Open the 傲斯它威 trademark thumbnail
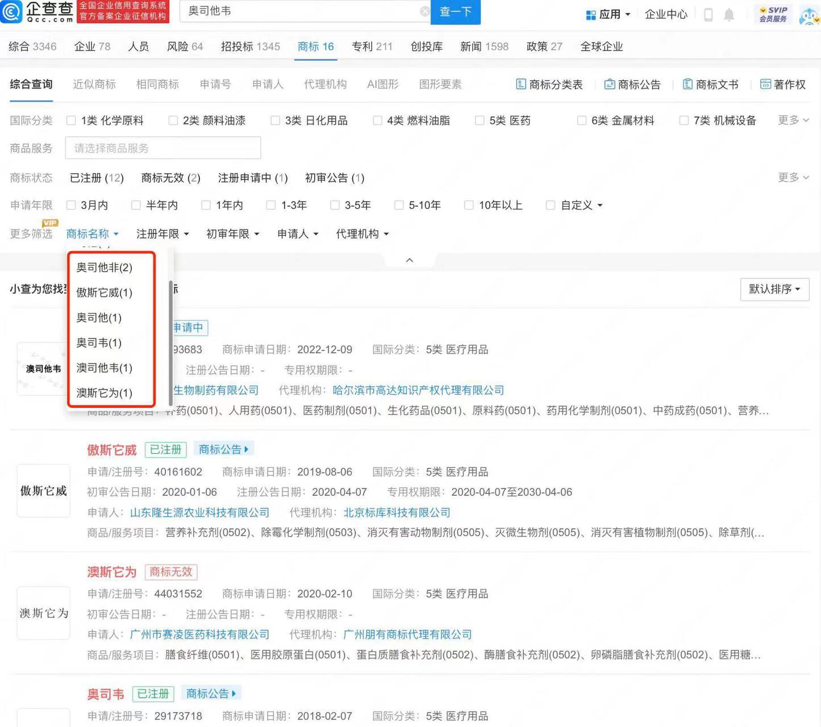 coord(44,491)
